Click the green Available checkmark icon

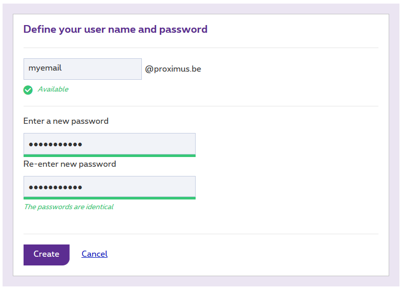click(x=28, y=90)
